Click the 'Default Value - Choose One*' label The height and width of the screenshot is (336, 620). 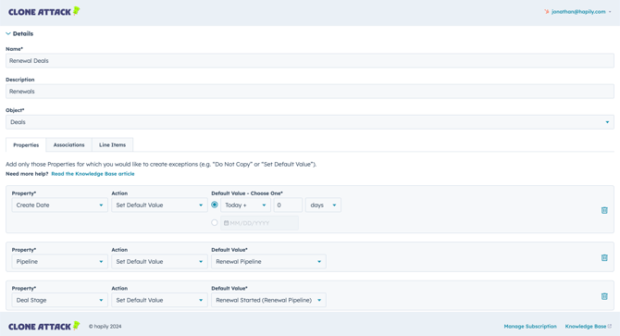247,193
